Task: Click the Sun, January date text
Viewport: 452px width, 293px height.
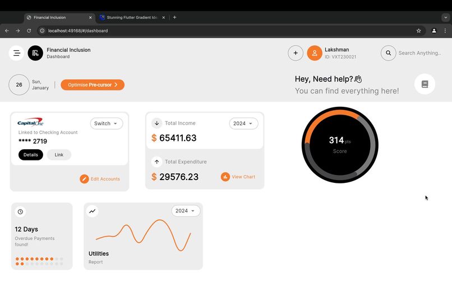Action: click(40, 85)
